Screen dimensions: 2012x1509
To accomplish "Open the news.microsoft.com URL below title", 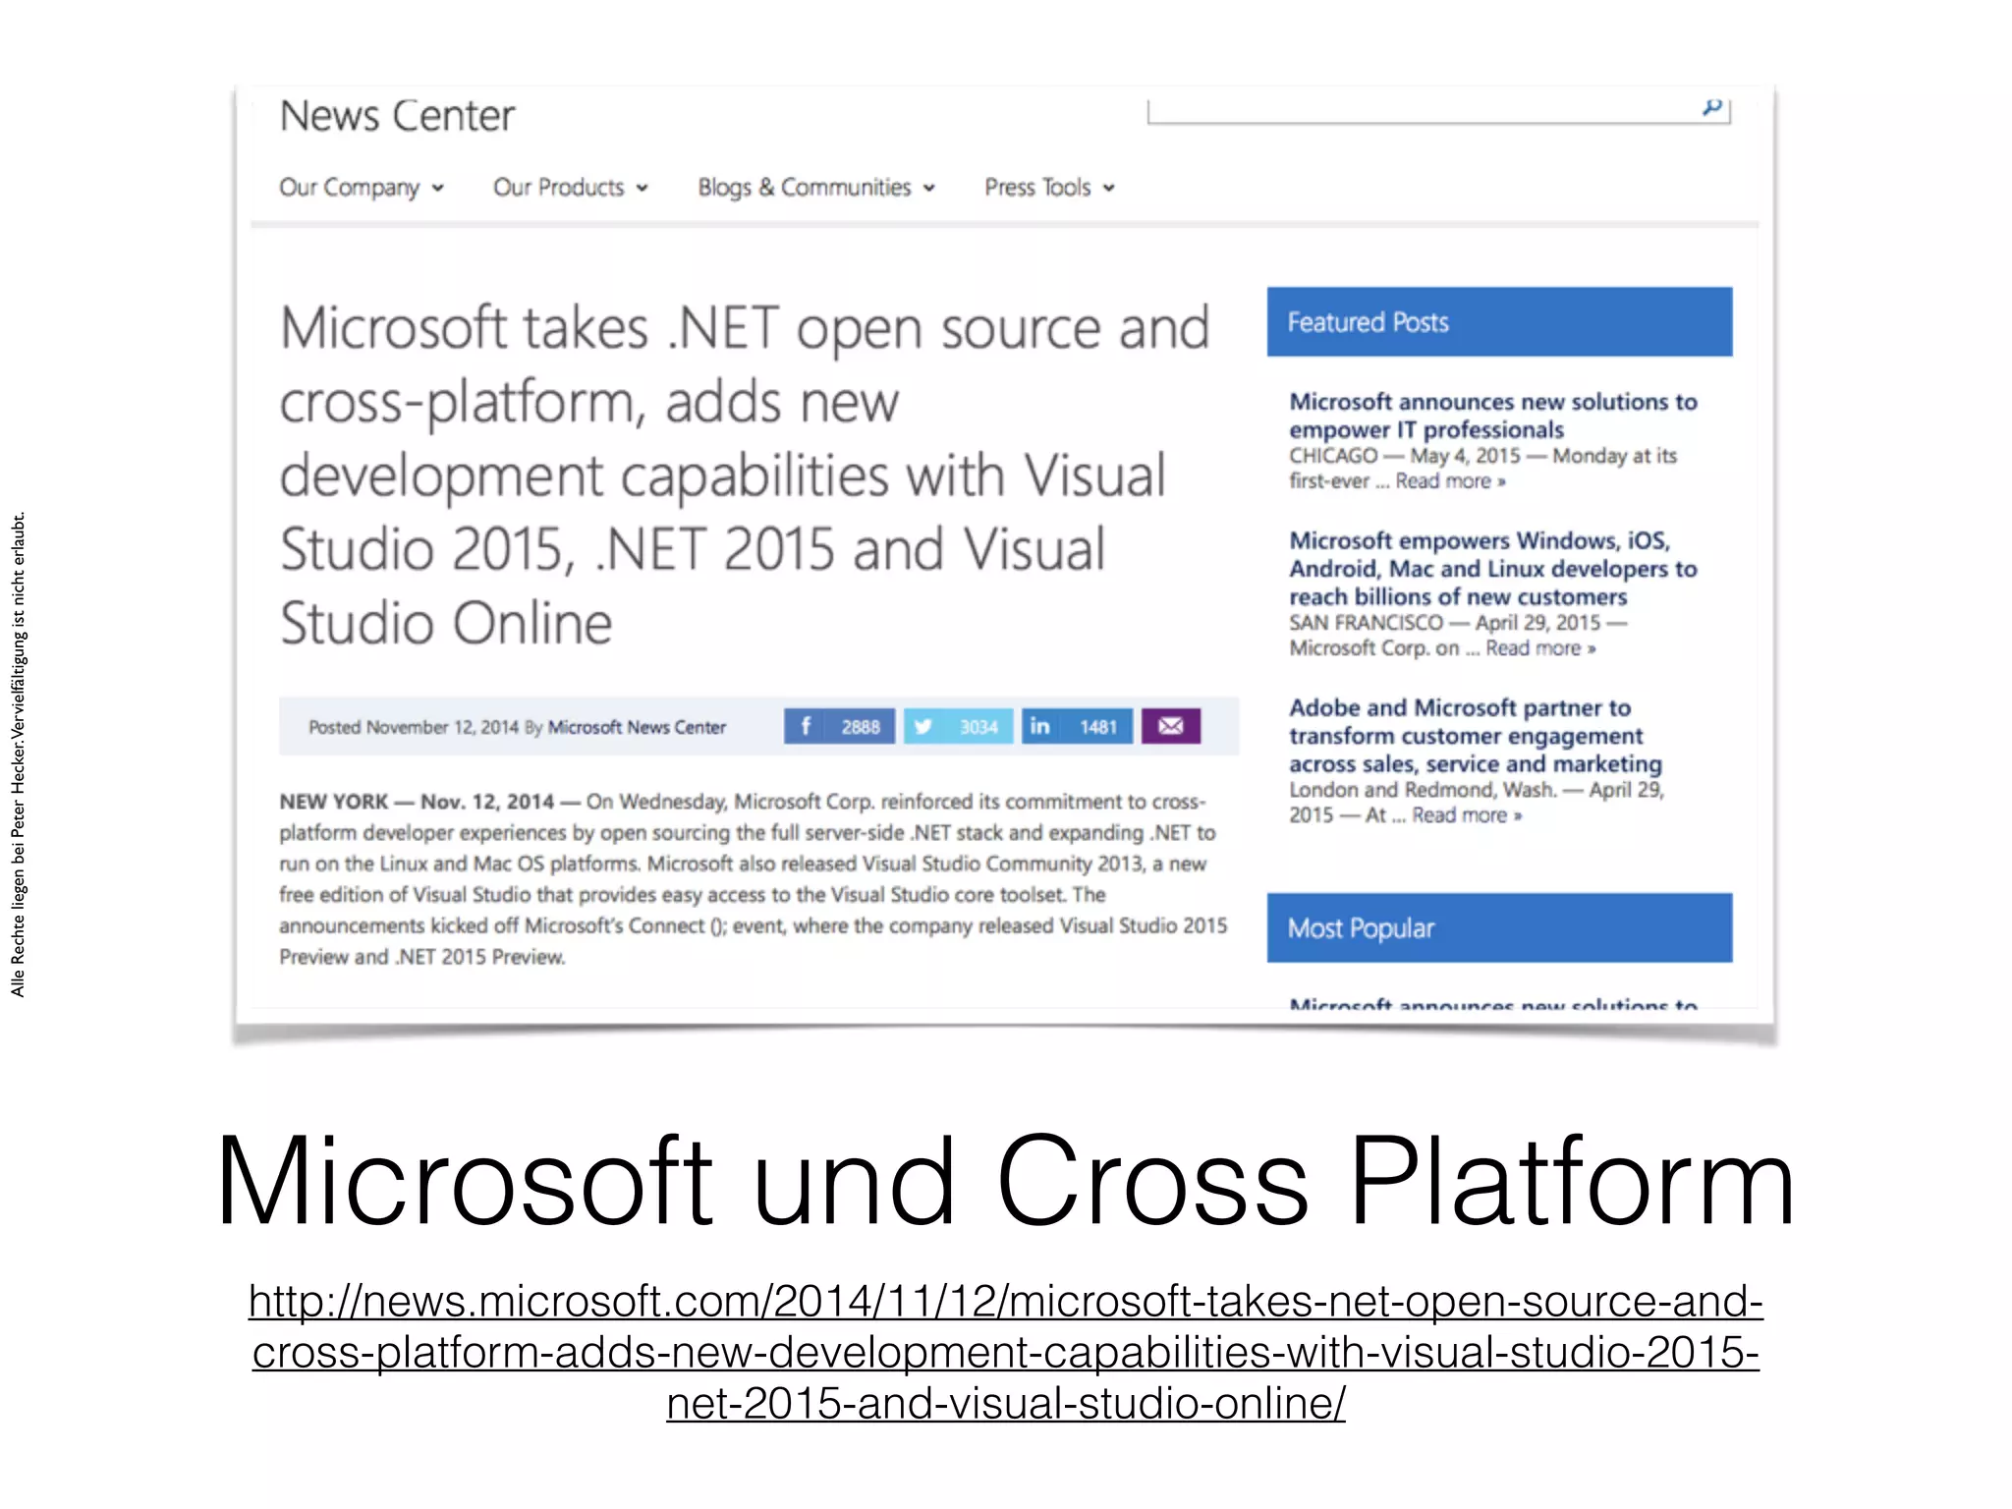I will coord(1006,1352).
